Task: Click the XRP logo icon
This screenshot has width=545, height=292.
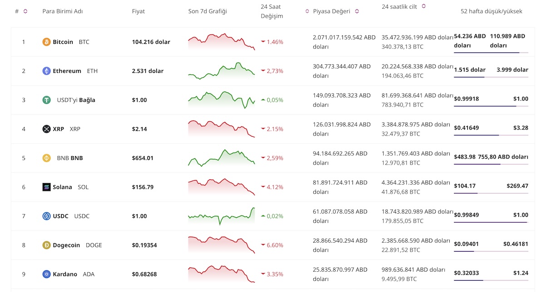Action: [46, 129]
